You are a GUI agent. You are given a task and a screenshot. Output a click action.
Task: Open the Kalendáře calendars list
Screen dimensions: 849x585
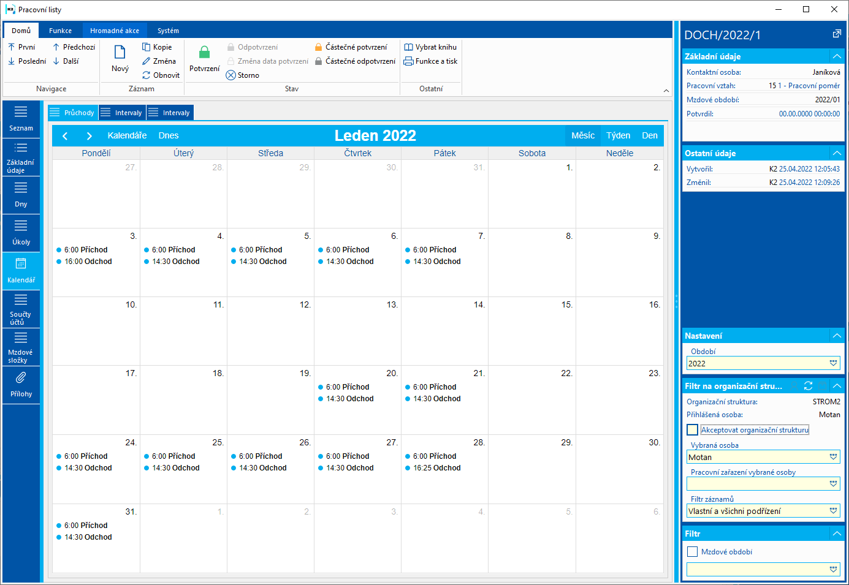(127, 136)
